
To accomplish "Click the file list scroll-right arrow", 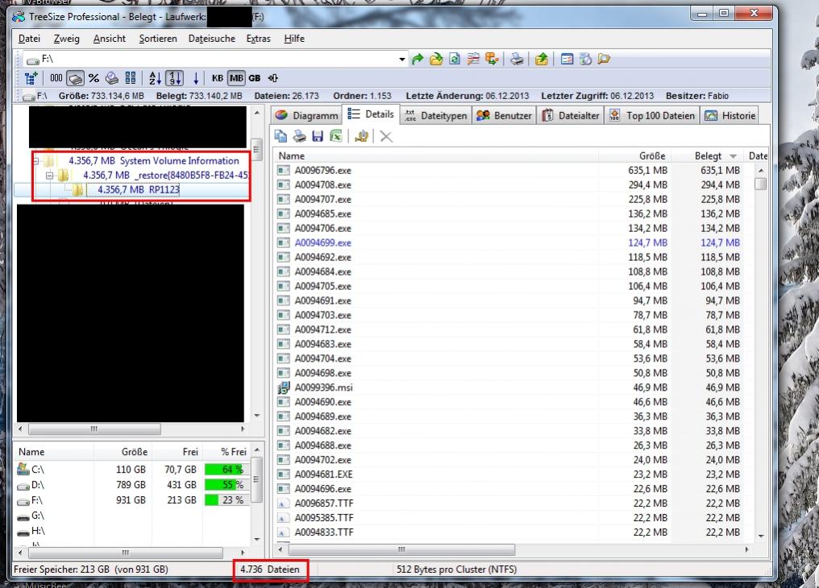I will tap(746, 549).
